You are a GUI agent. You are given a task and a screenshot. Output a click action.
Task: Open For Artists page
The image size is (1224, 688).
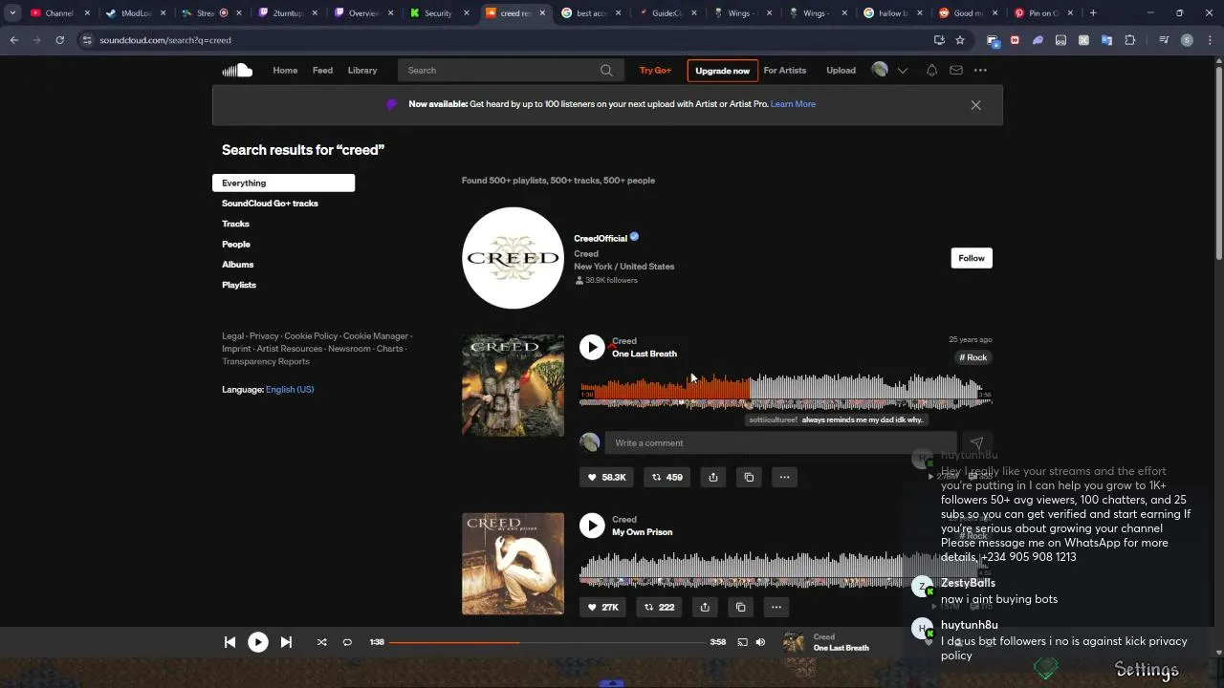785,70
